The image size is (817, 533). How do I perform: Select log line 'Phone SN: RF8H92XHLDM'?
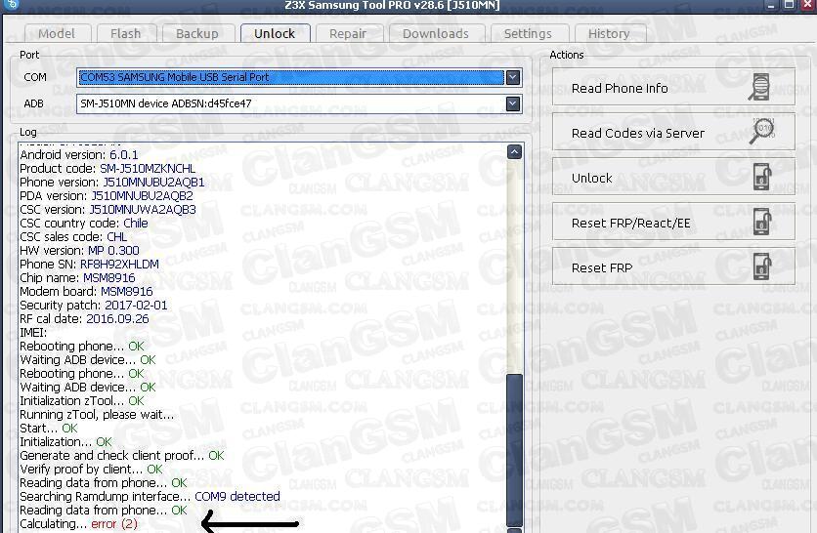pyautogui.click(x=90, y=264)
